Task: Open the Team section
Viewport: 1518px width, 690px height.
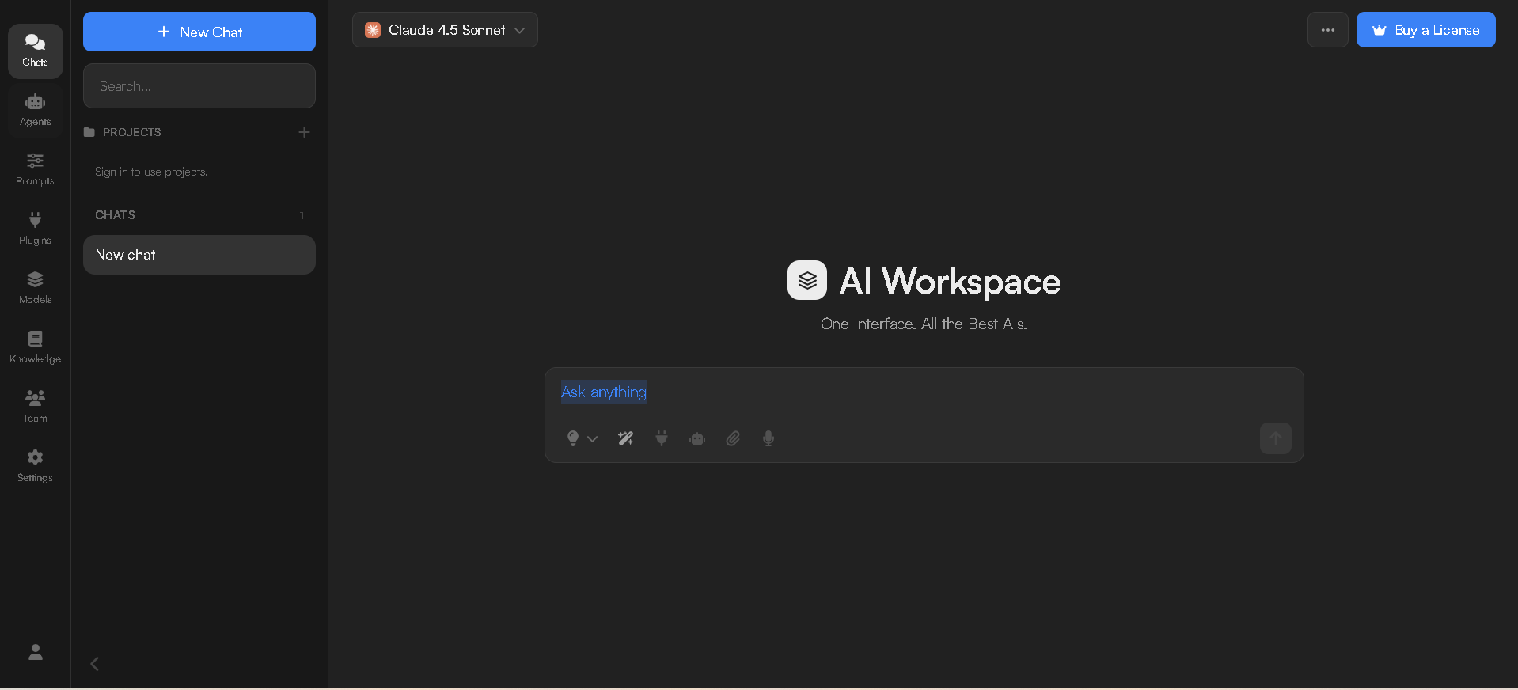Action: point(35,407)
